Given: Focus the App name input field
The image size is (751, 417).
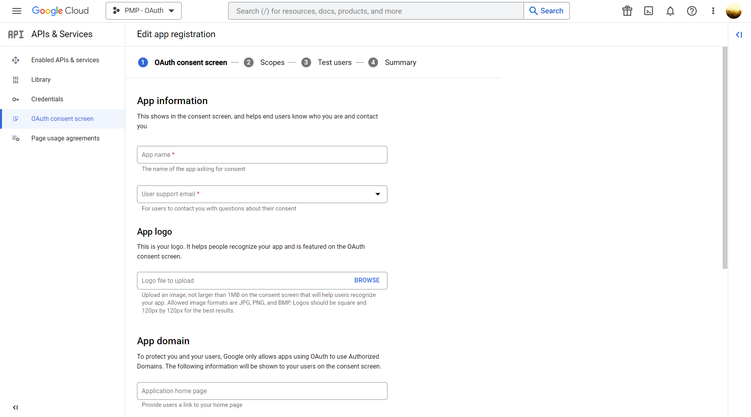Looking at the screenshot, I should [x=262, y=155].
